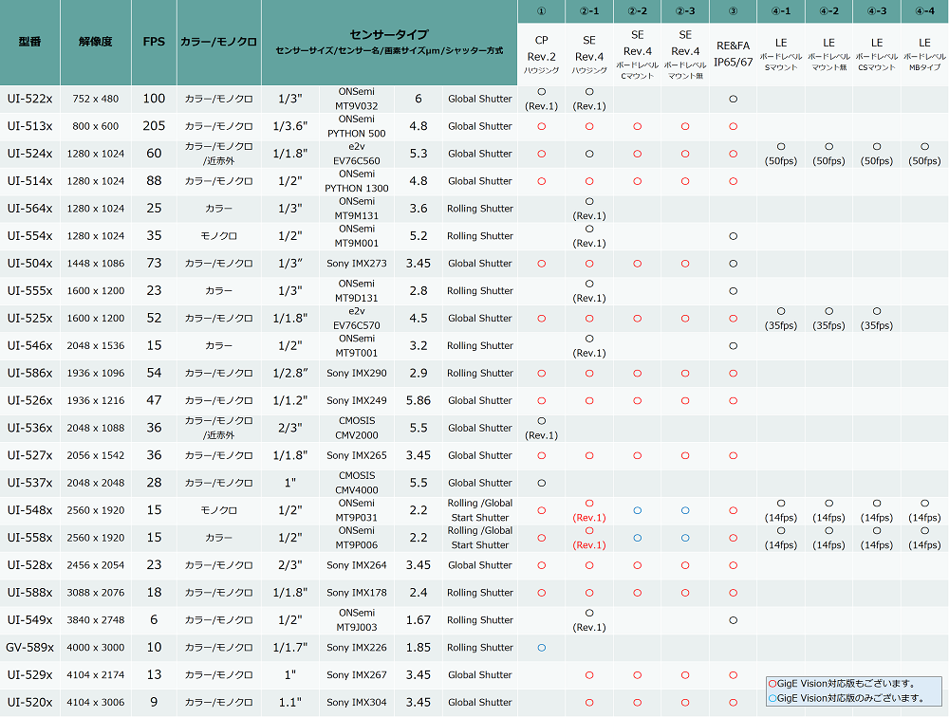The image size is (949, 717).
Task: Click the Sony IMX178 sensor cell
Action: (357, 593)
